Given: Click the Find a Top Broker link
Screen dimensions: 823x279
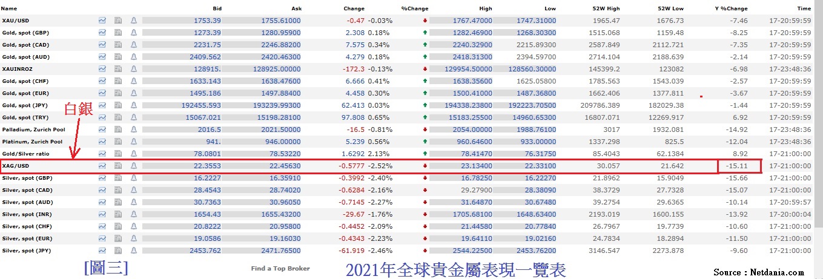Looking at the screenshot, I should tap(280, 268).
